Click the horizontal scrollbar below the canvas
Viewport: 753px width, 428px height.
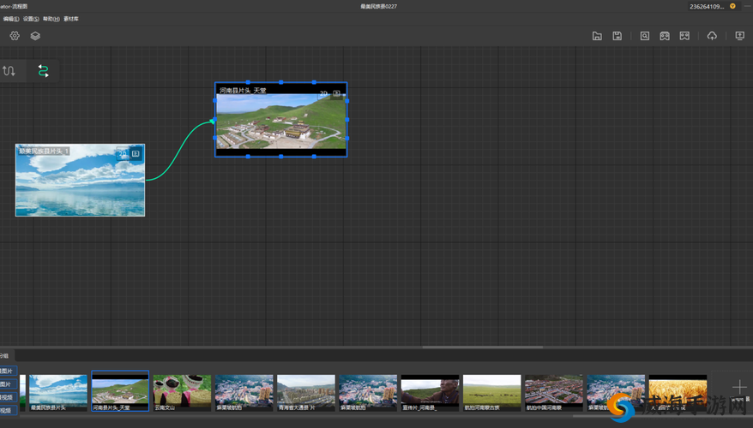482,347
